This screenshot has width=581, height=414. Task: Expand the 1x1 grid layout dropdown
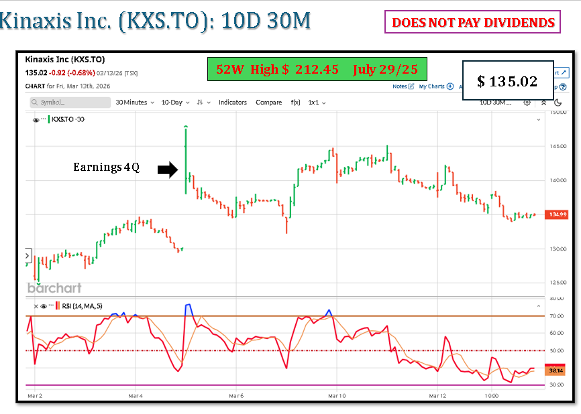pyautogui.click(x=317, y=102)
